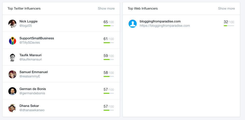Open the @realsammyE handle
Image resolution: width=245 pixels, height=120 pixels.
coord(30,76)
